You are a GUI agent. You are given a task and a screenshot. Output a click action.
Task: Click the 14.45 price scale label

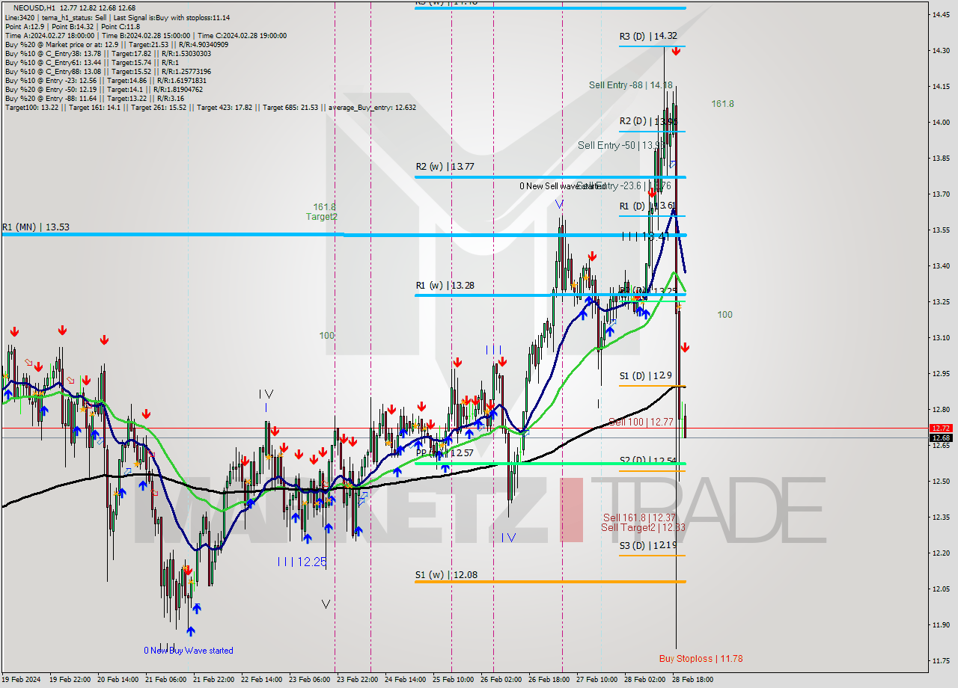click(940, 14)
